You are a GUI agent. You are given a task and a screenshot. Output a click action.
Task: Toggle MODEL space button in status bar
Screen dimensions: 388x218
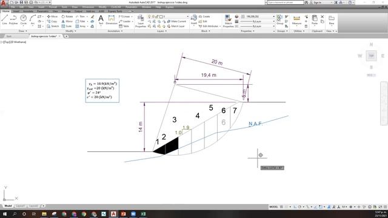pyautogui.click(x=273, y=207)
